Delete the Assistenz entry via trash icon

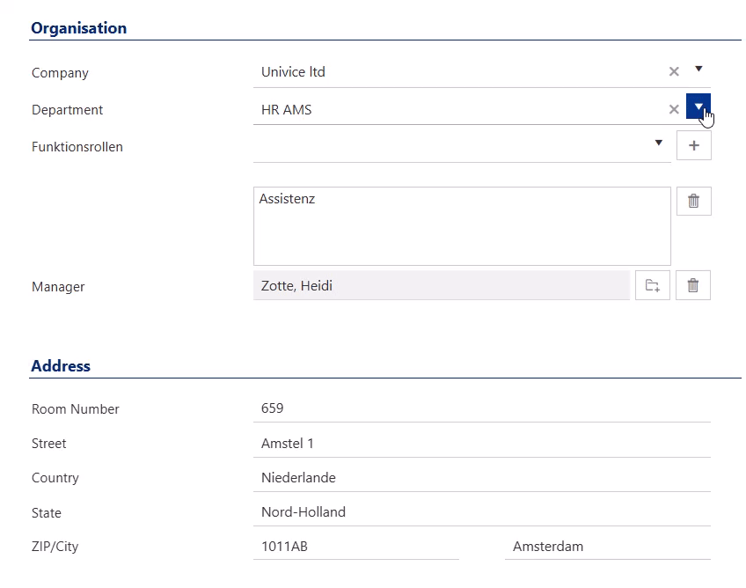pyautogui.click(x=693, y=201)
